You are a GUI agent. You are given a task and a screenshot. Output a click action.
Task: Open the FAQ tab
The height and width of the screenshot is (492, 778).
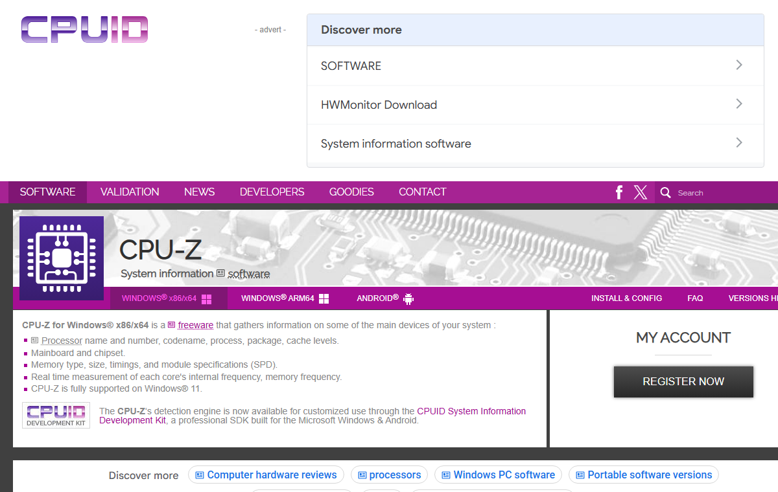(695, 298)
